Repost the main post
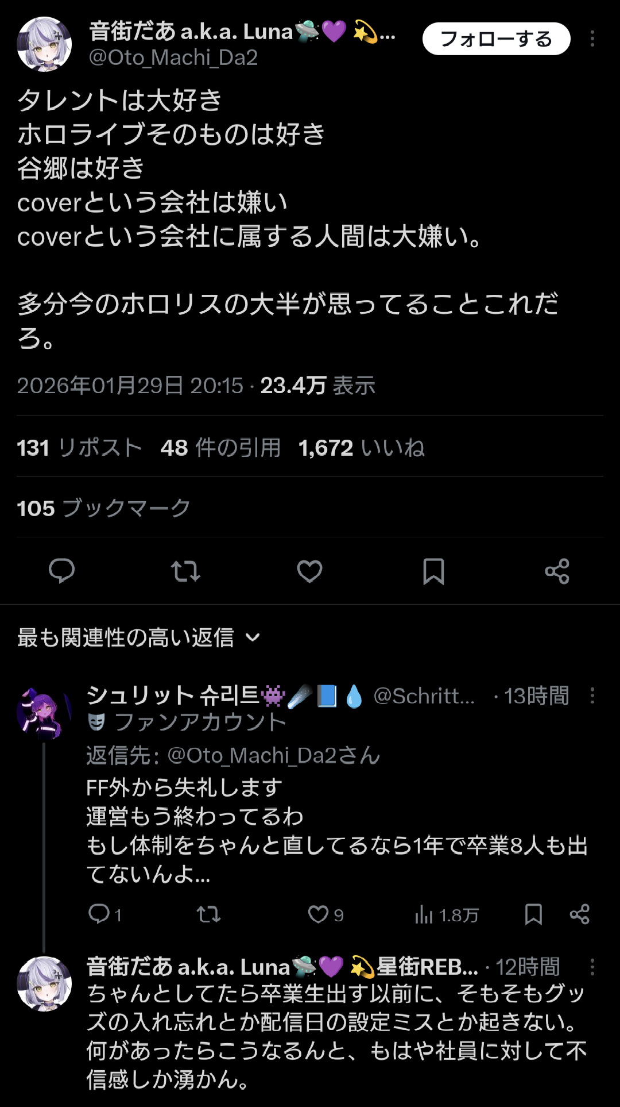 (185, 571)
